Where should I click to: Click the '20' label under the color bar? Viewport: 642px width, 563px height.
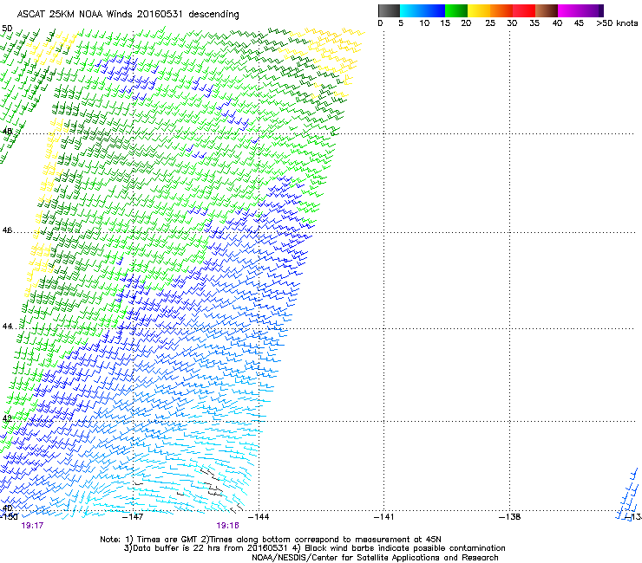tap(466, 23)
